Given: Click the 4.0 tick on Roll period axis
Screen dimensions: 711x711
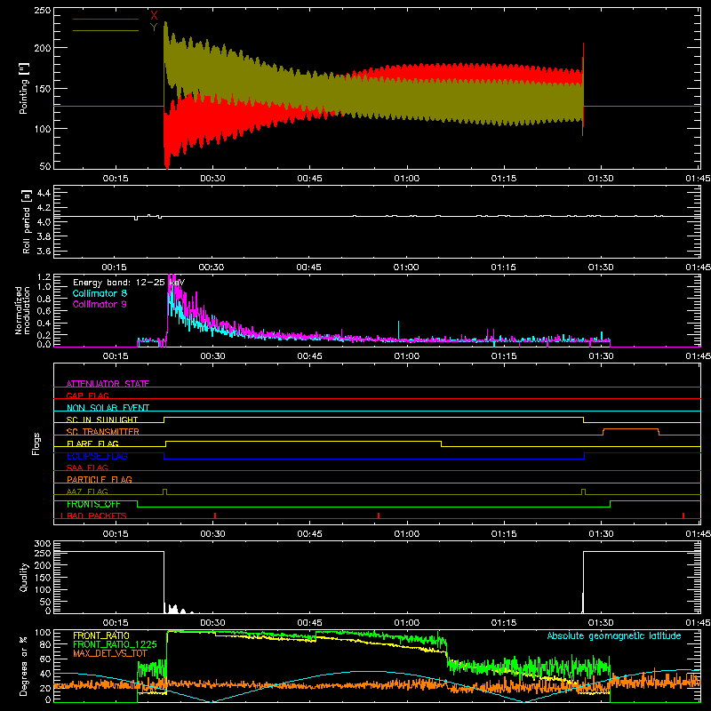Looking at the screenshot, I should tap(44, 221).
